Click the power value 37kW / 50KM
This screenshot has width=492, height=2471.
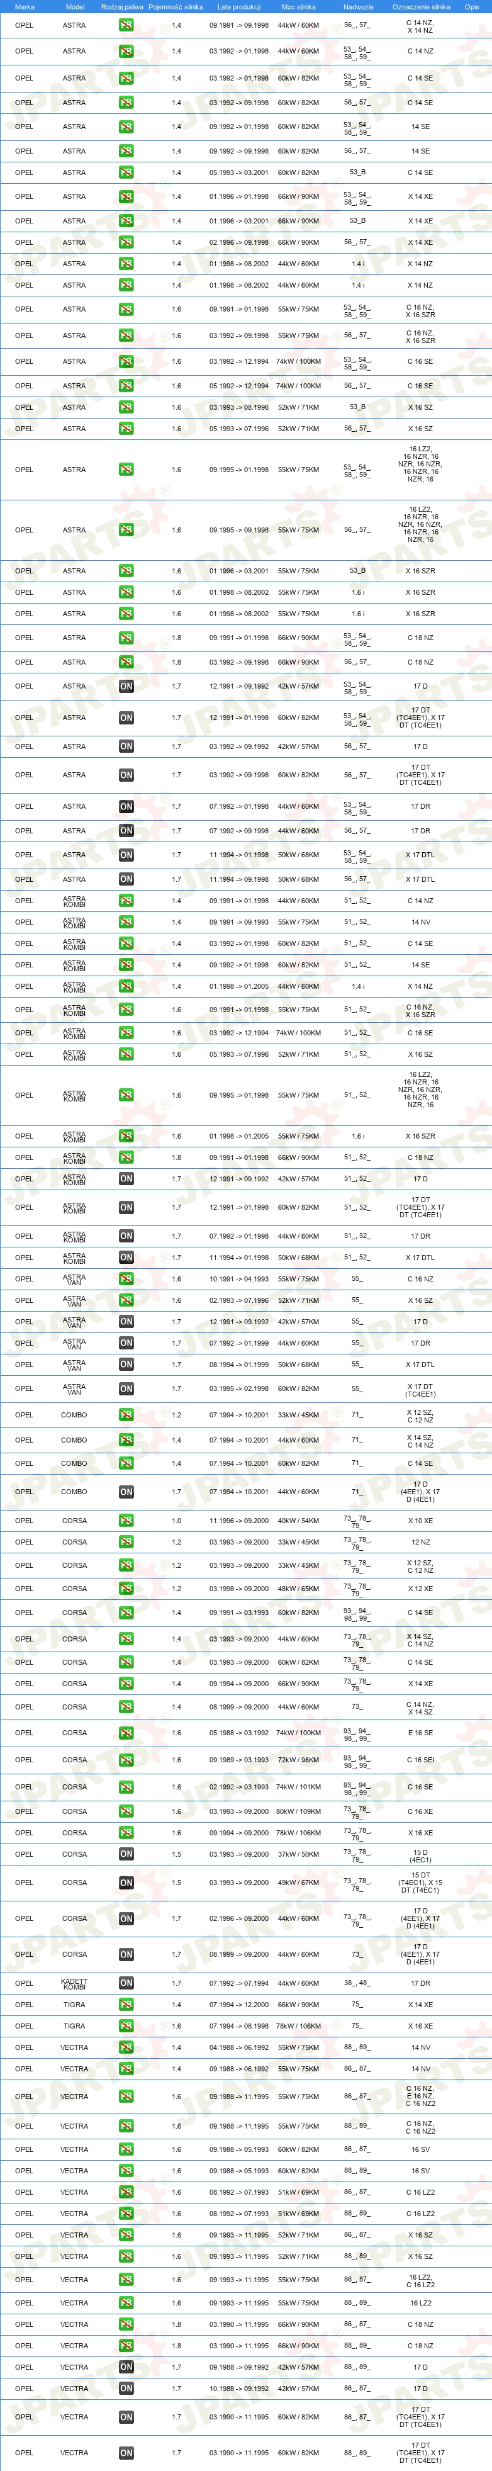tap(298, 1853)
